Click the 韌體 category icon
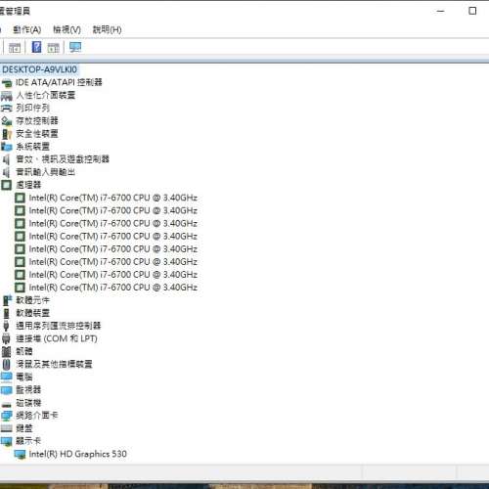489x489 pixels. (6, 351)
